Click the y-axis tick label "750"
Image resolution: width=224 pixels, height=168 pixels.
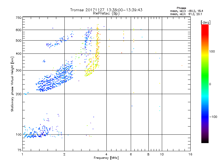18,18
